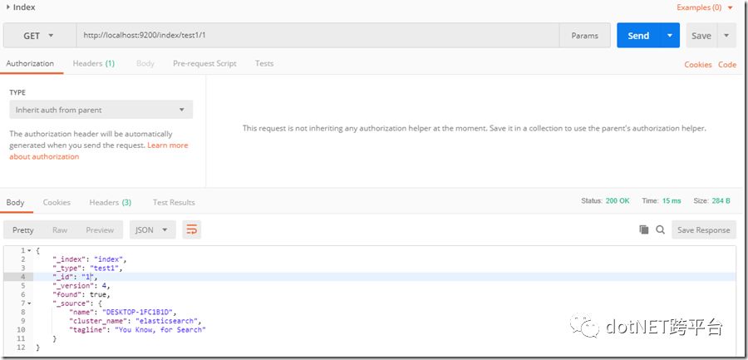Save the request

(701, 36)
